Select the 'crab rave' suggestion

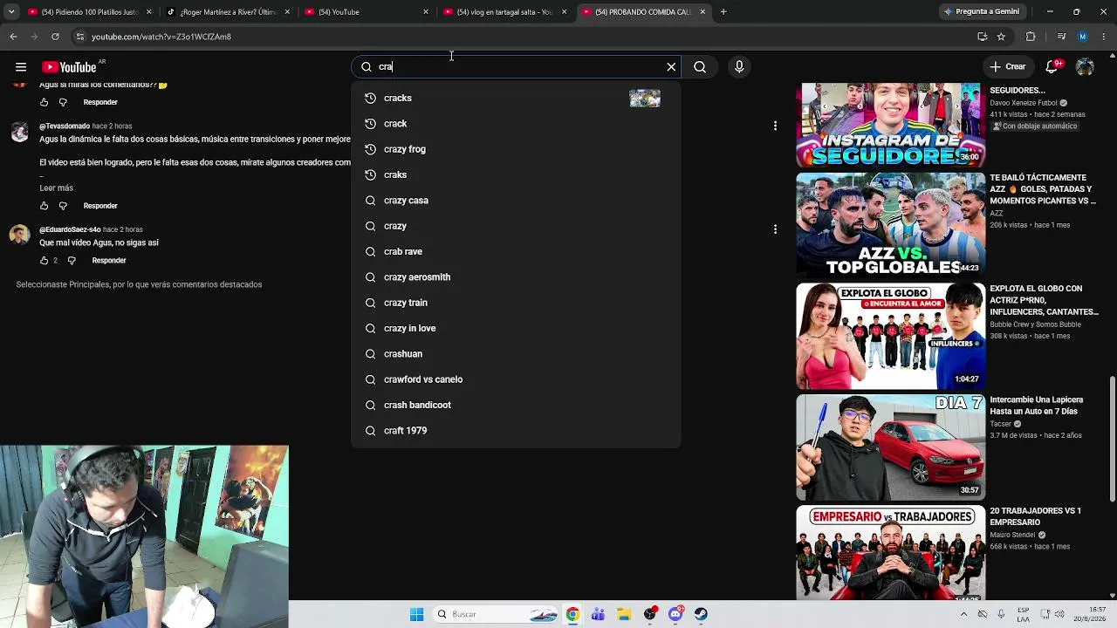(516, 251)
